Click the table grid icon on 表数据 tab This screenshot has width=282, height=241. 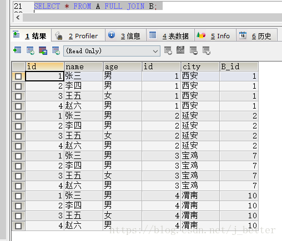tap(153, 35)
